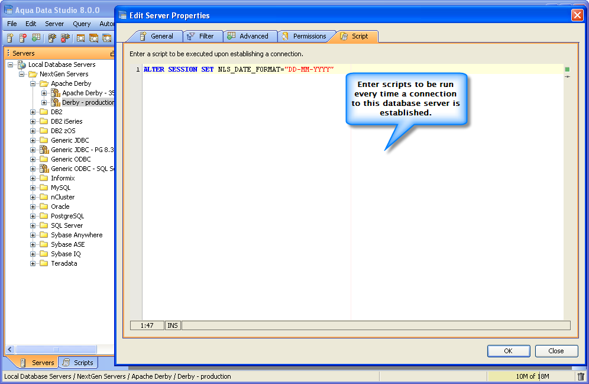Click the Disconnect Server plug icon with red minus
This screenshot has height=384, width=589.
point(65,38)
